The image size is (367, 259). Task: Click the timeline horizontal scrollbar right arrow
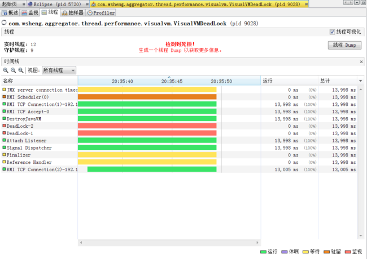(x=257, y=243)
